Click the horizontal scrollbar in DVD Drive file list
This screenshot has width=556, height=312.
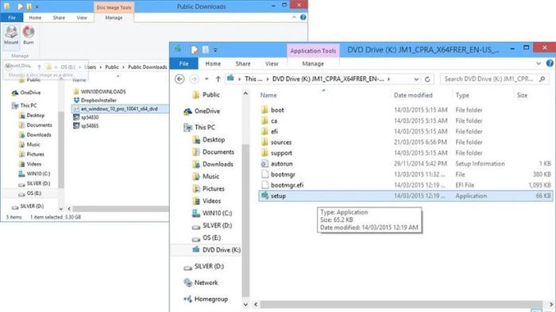click(401, 304)
